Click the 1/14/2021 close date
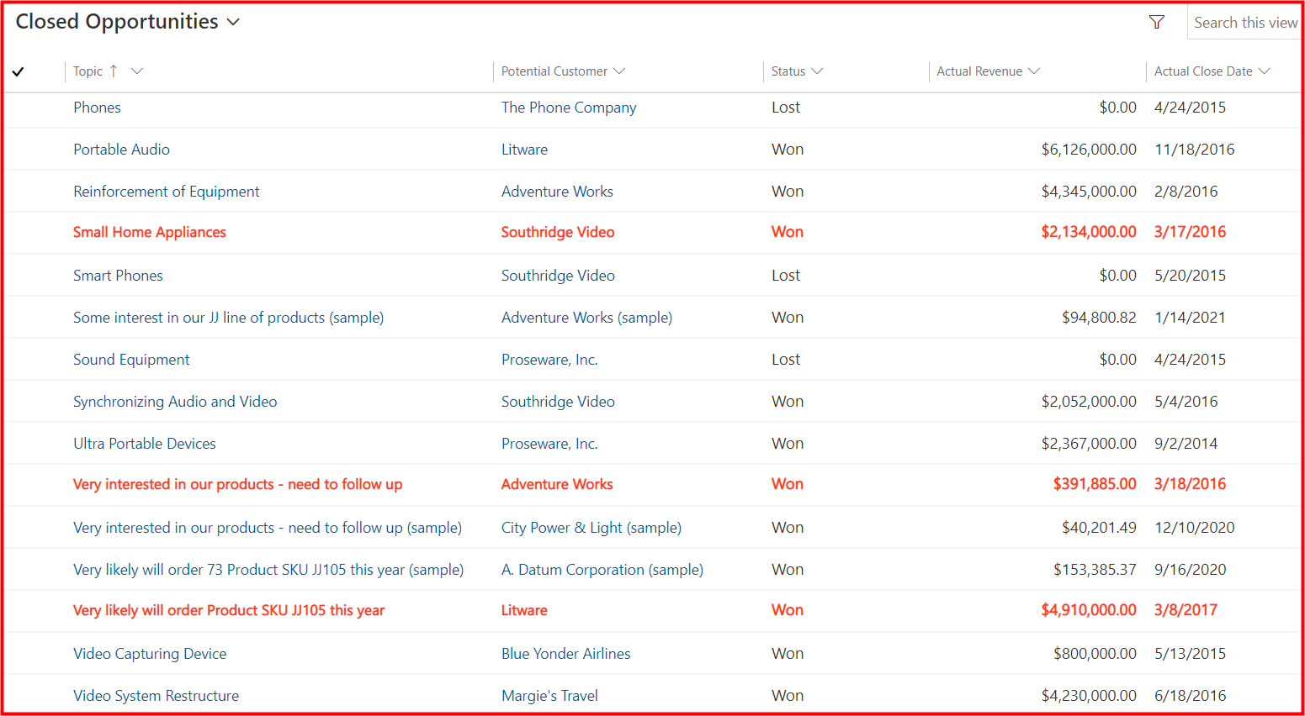 [1190, 318]
